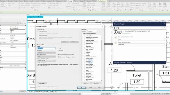Viewport: 170px width, 95px height.
Task: Click Transfer Project Standards
Action: [x=39, y=3]
